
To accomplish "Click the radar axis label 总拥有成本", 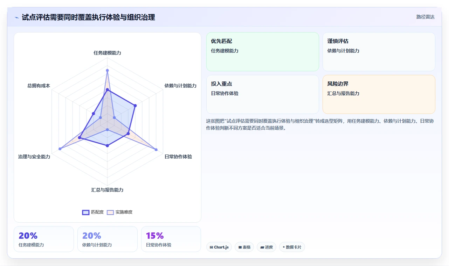I will [x=39, y=86].
